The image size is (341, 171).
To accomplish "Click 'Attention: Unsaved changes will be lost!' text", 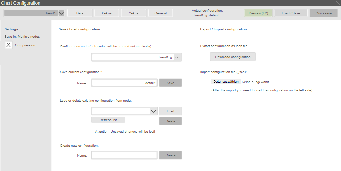I will 125,132.
